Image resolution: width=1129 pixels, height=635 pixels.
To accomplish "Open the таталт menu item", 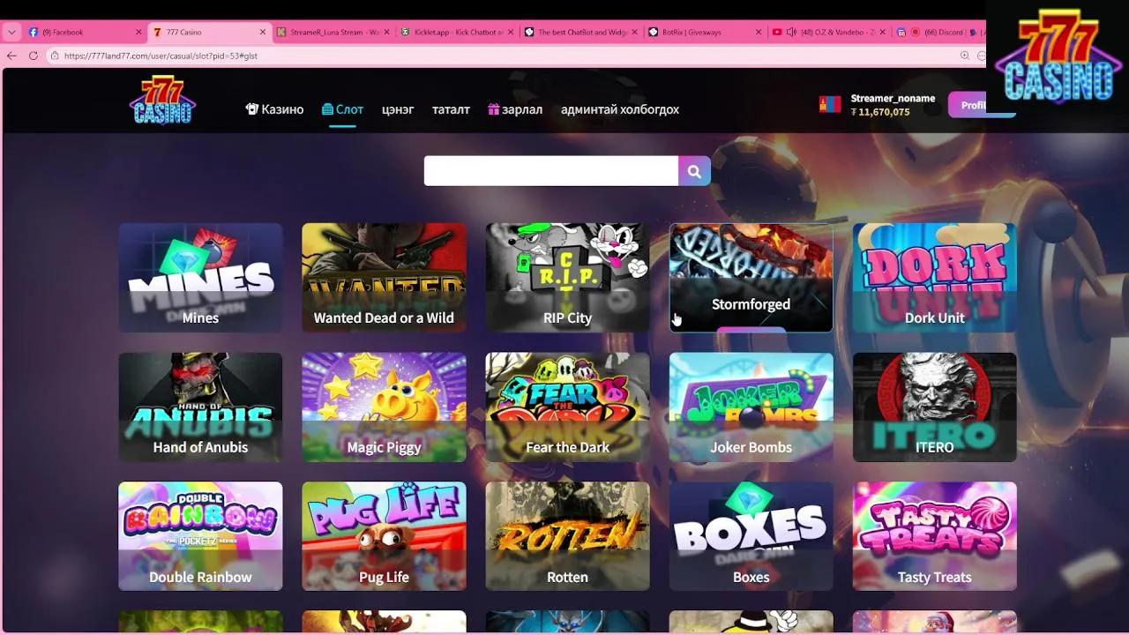I will 451,109.
